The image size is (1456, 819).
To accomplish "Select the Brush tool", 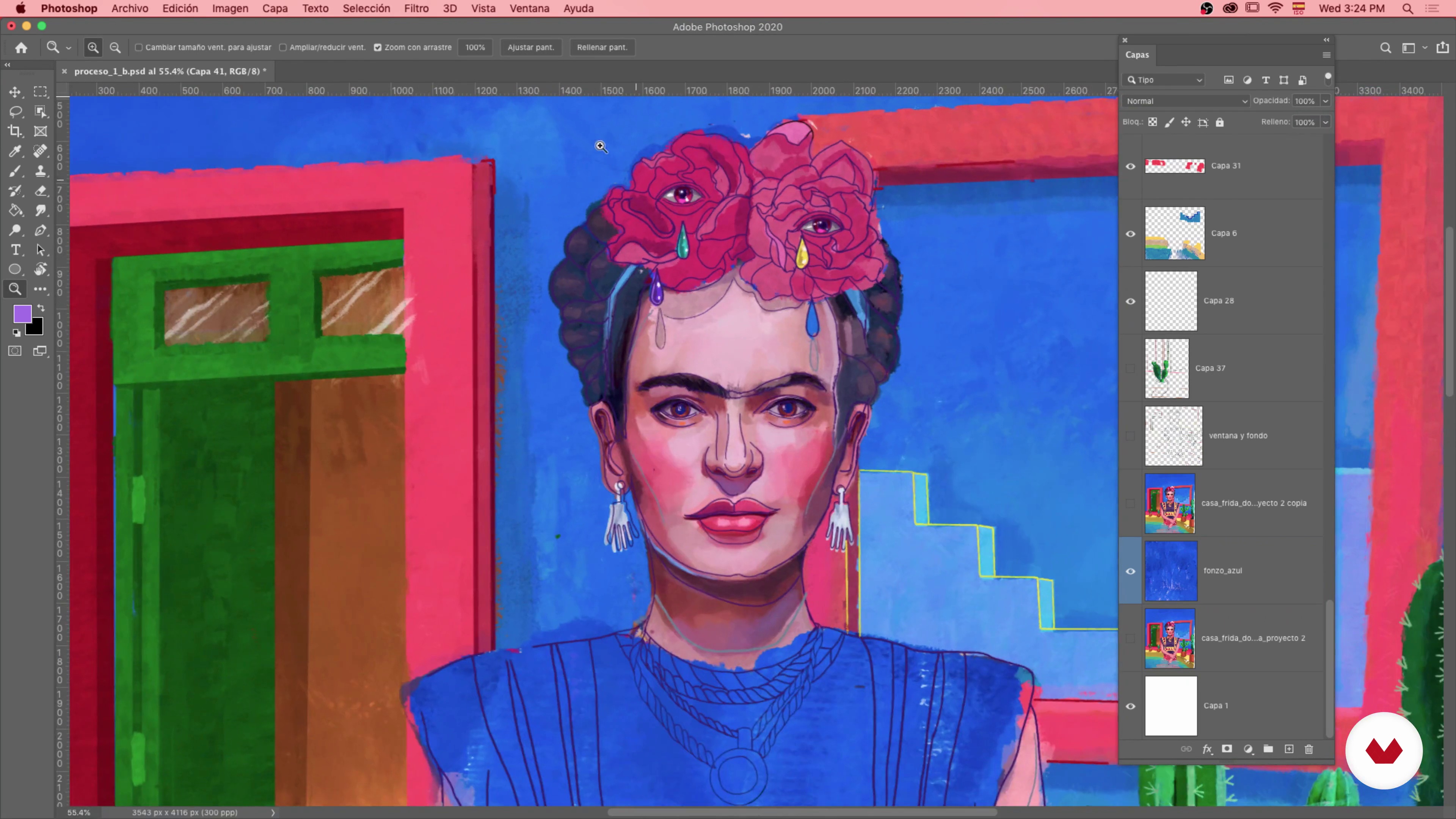I will click(x=15, y=171).
